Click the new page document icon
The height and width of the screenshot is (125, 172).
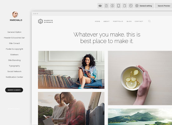(x=106, y=6)
